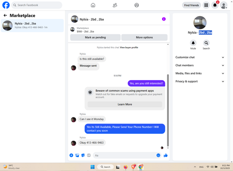Click More options button
The height and width of the screenshot is (171, 233).
(144, 37)
